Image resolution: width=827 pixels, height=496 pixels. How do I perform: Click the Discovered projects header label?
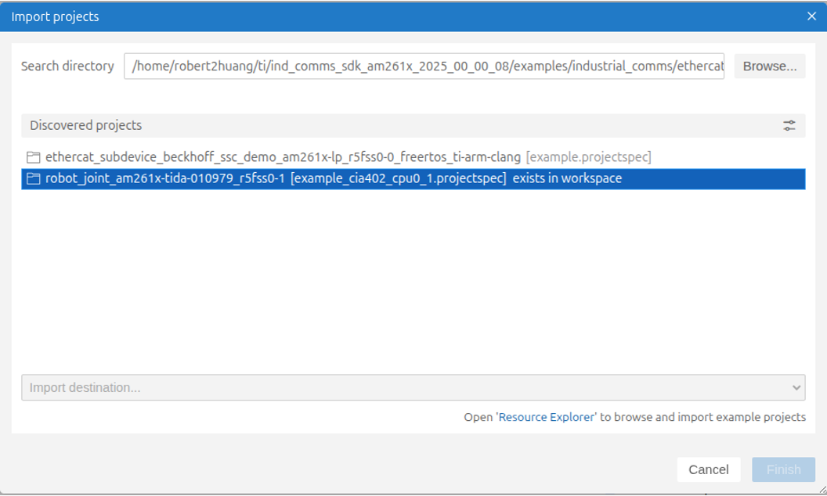[x=86, y=125]
